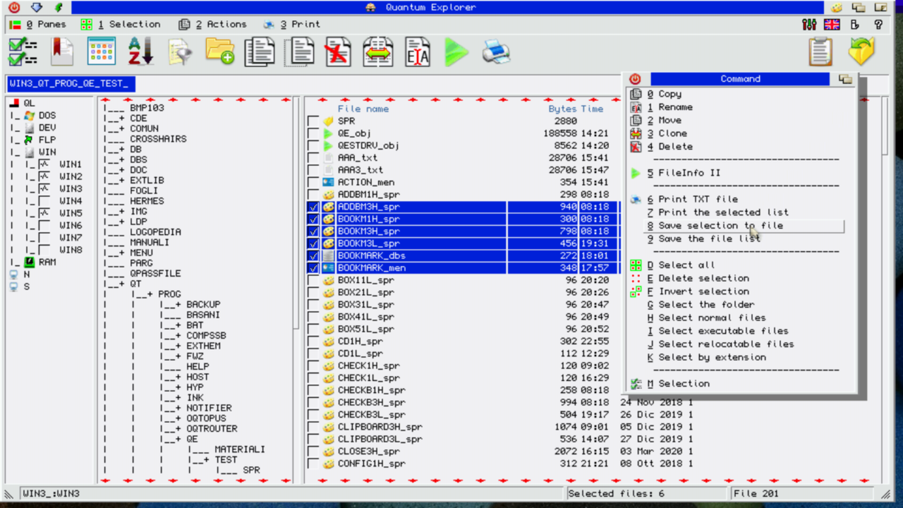Screen dimensions: 903x508
Task: Click the green running-figure title bar icon
Action: point(59,7)
